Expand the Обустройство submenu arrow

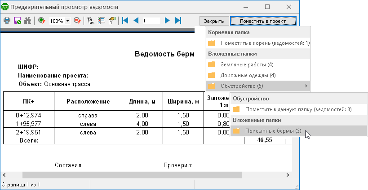click(306, 86)
